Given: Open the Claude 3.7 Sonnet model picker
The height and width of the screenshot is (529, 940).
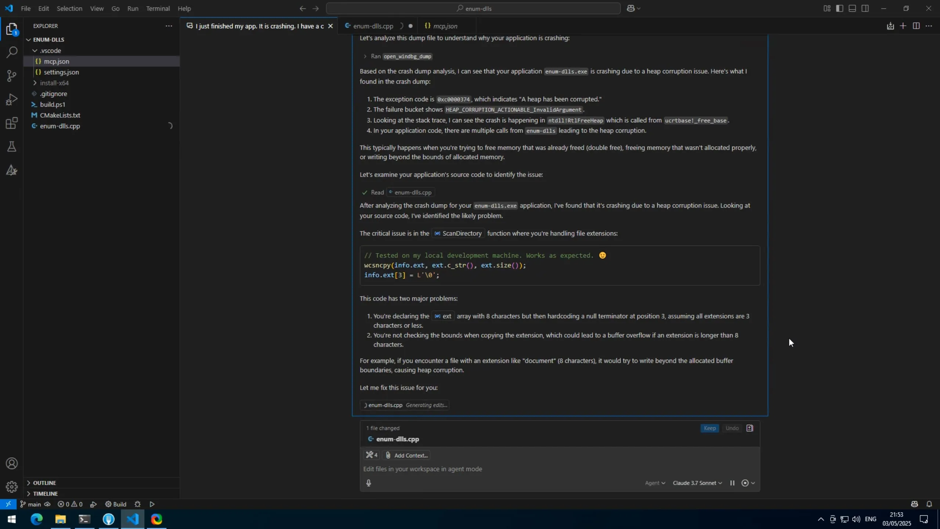Looking at the screenshot, I should point(697,483).
